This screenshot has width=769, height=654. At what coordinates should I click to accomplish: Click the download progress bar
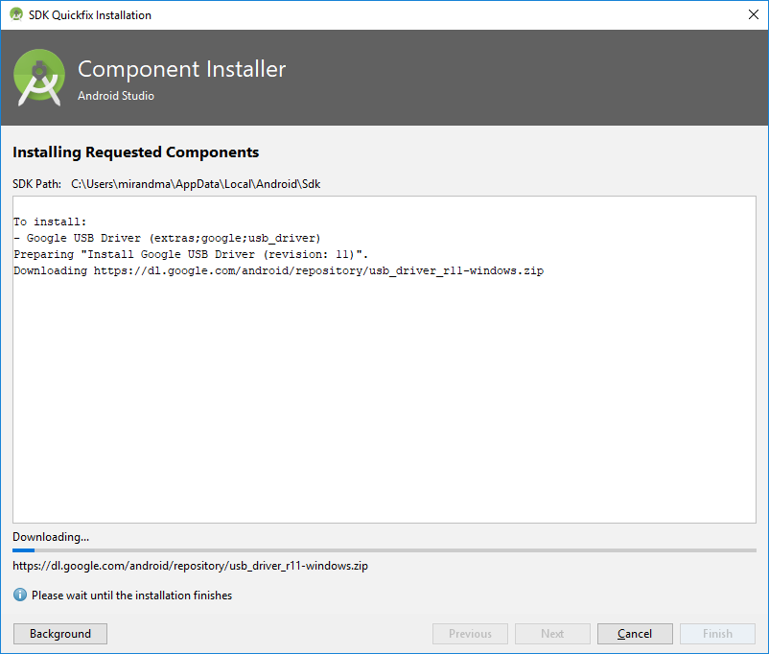(x=384, y=550)
